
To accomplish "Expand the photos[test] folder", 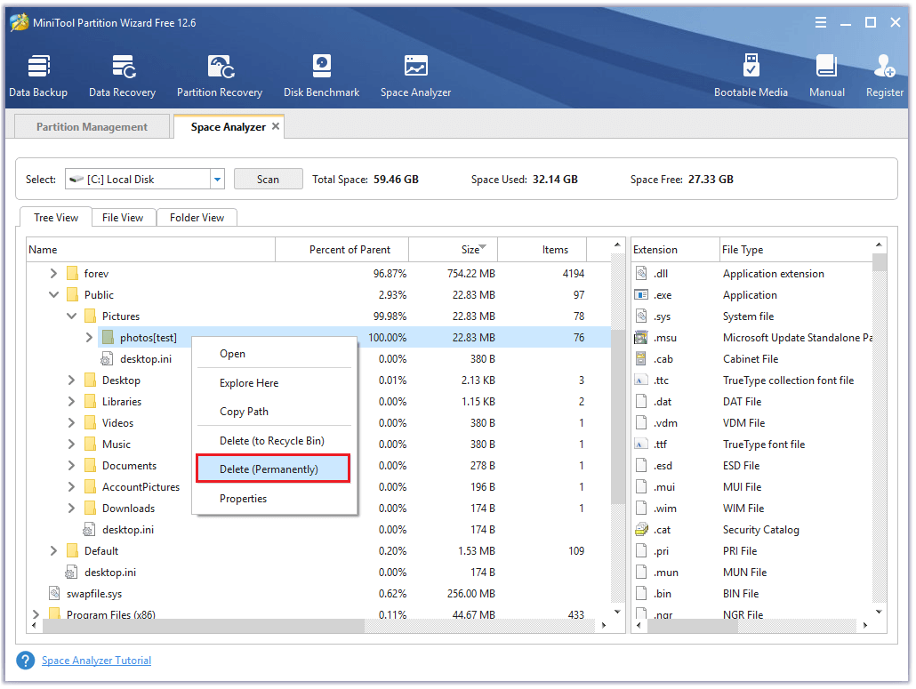I will 90,338.
